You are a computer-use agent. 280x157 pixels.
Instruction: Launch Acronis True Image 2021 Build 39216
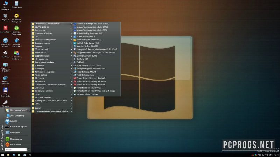tap(97, 24)
